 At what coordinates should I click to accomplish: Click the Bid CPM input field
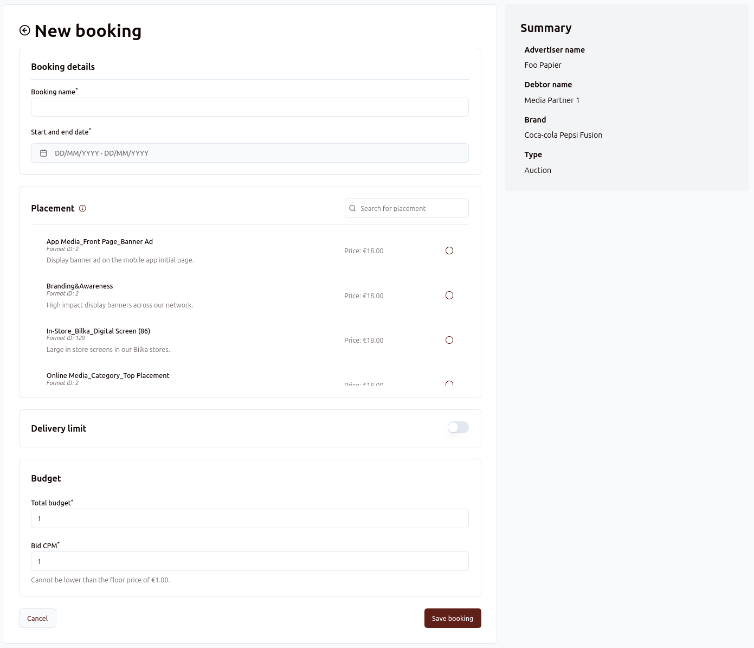coord(249,561)
